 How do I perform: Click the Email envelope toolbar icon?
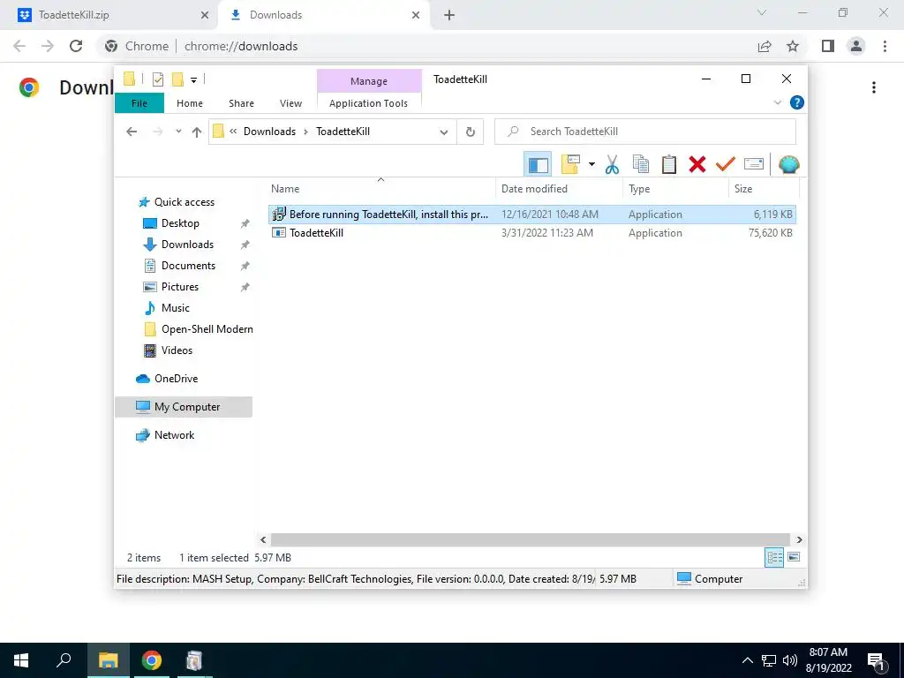[754, 164]
